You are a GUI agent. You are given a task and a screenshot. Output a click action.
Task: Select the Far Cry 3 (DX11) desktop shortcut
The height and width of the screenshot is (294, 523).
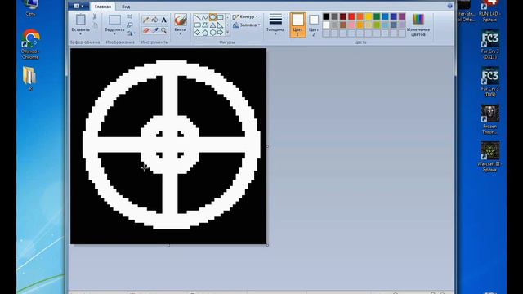point(489,44)
